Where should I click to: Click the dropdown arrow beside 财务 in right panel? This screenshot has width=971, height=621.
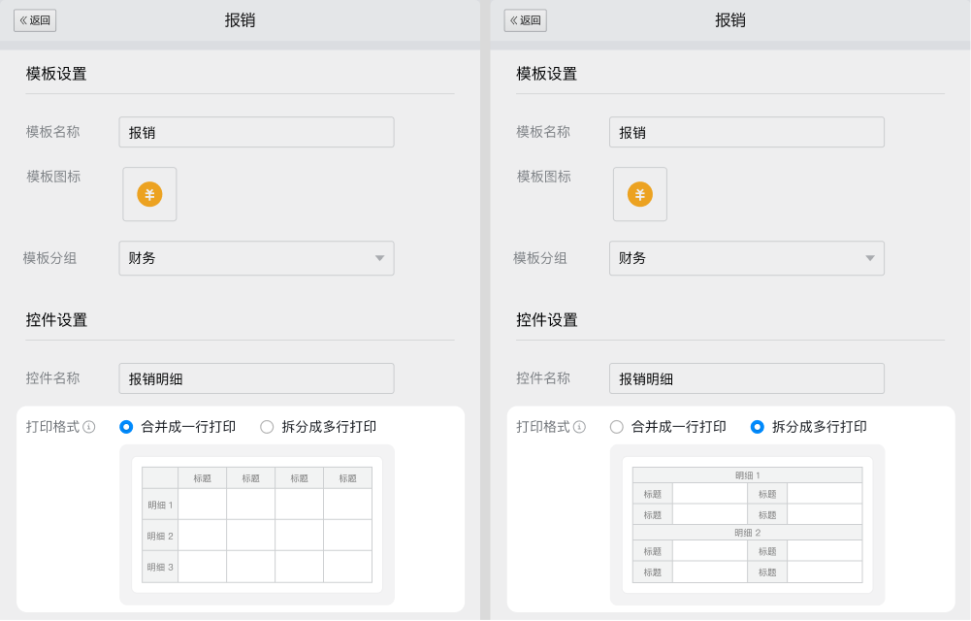[871, 258]
